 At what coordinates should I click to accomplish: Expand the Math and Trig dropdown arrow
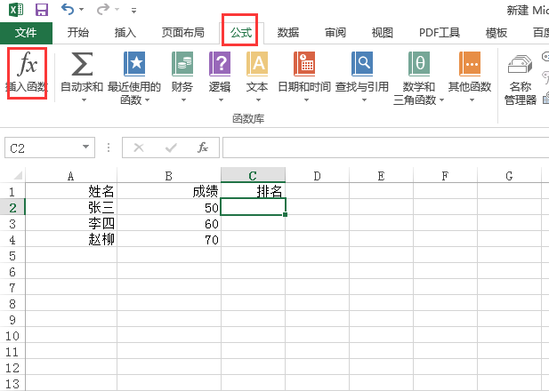(441, 100)
